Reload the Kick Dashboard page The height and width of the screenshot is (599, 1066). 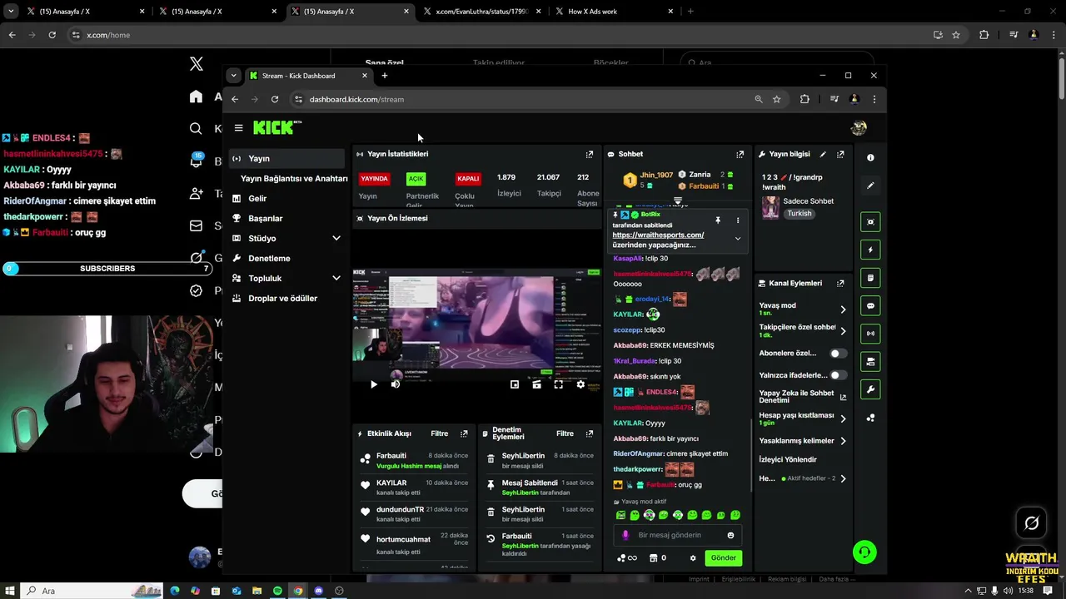274,99
